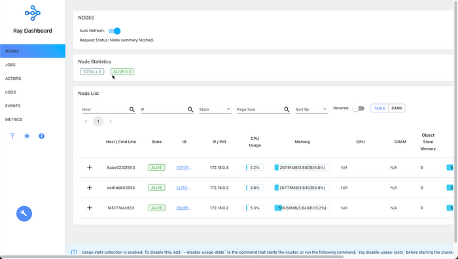This screenshot has width=458, height=259.
Task: Click hostname 8abe5230f853
Action: [121, 167]
